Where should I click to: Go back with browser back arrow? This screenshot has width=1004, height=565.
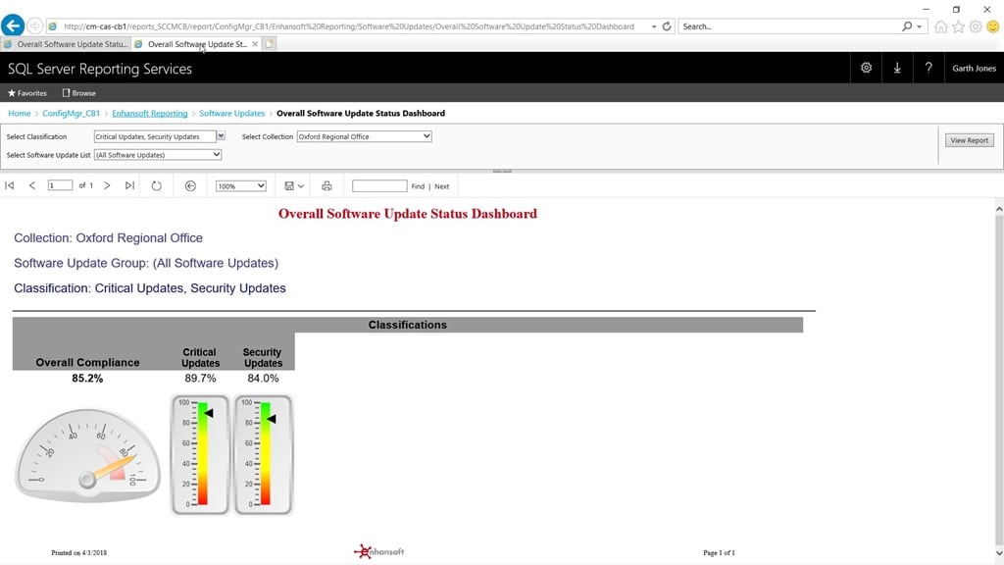point(13,26)
